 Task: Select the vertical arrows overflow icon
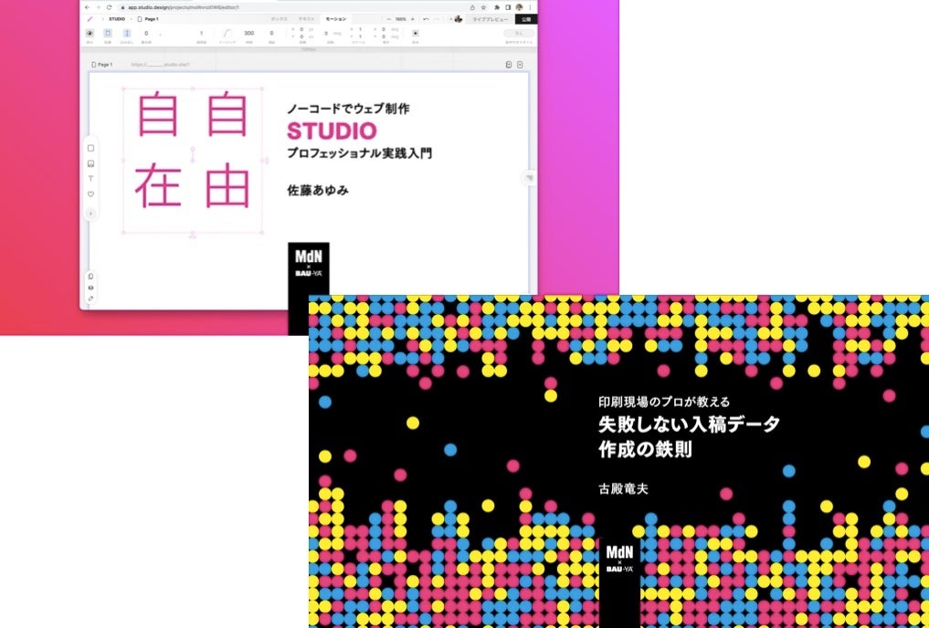(x=127, y=34)
